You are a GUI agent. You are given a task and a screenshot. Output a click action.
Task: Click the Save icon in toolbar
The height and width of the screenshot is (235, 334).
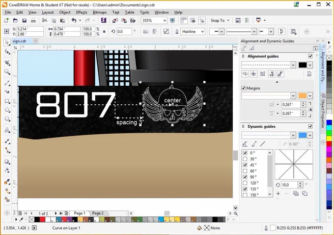[24, 21]
